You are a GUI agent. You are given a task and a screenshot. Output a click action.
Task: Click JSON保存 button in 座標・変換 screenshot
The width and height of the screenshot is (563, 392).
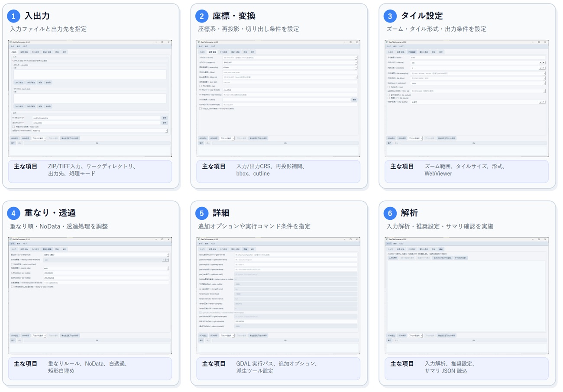pos(214,138)
